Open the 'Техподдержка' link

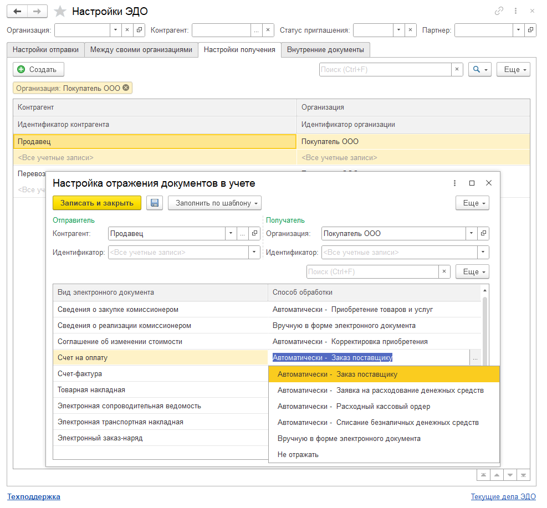[x=33, y=496]
